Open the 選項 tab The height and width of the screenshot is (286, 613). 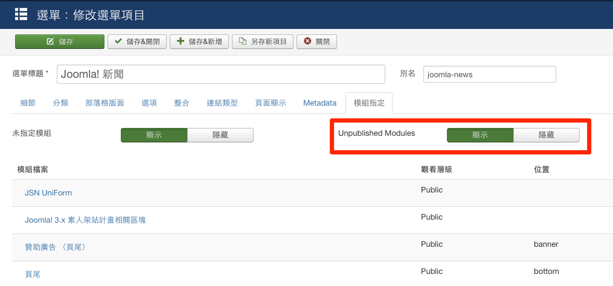click(x=149, y=103)
